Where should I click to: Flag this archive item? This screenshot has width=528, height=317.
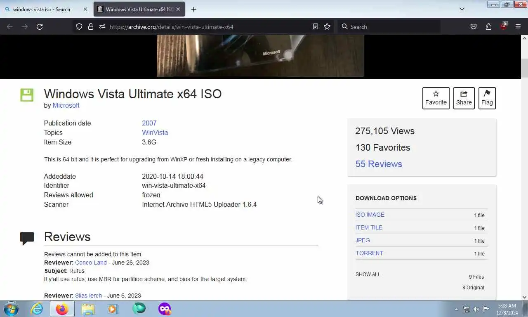point(487,98)
